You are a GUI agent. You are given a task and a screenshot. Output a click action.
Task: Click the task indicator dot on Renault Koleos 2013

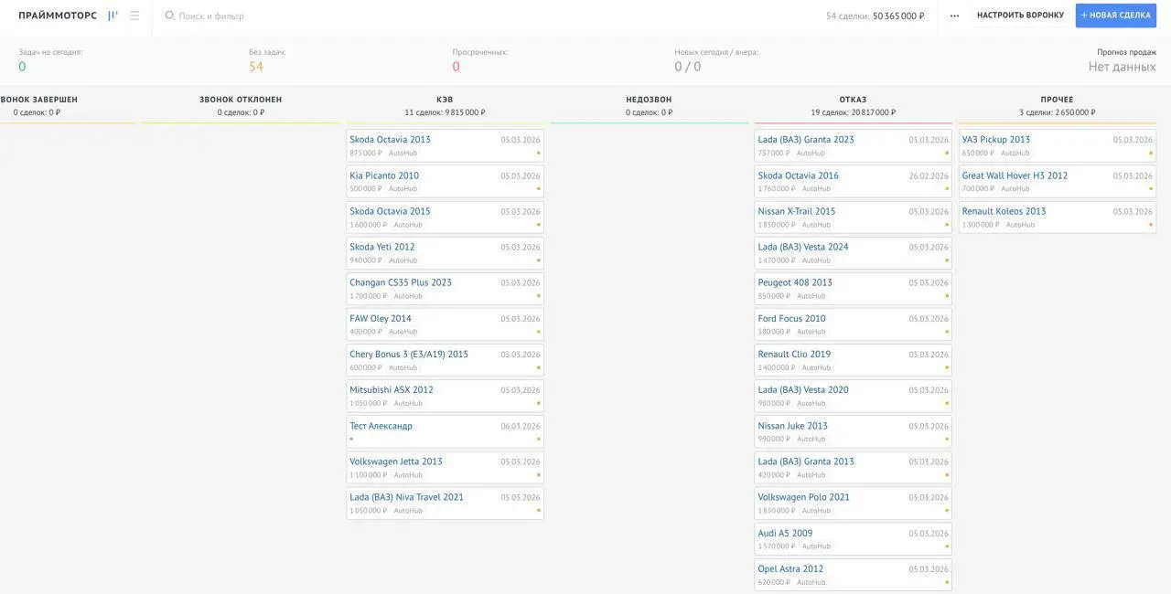coord(1151,225)
